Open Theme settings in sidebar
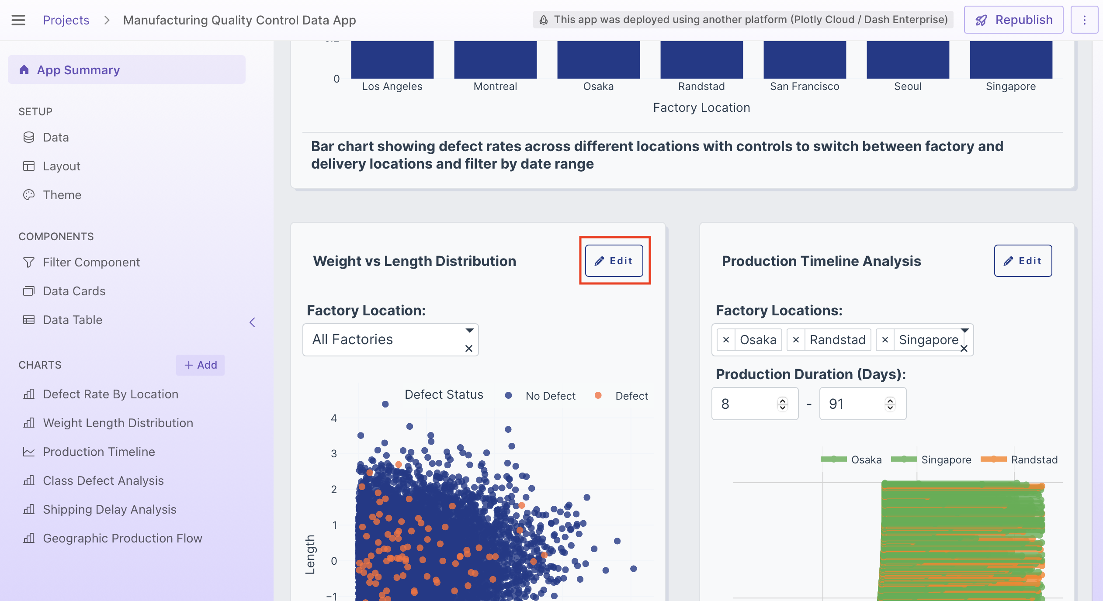Image resolution: width=1103 pixels, height=601 pixels. [62, 195]
